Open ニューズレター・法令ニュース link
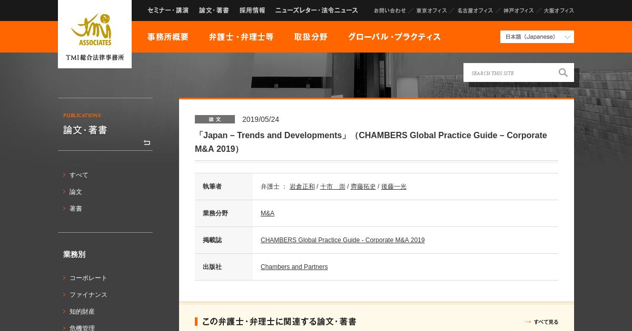Viewport: 632px width, 331px height. coord(316,11)
